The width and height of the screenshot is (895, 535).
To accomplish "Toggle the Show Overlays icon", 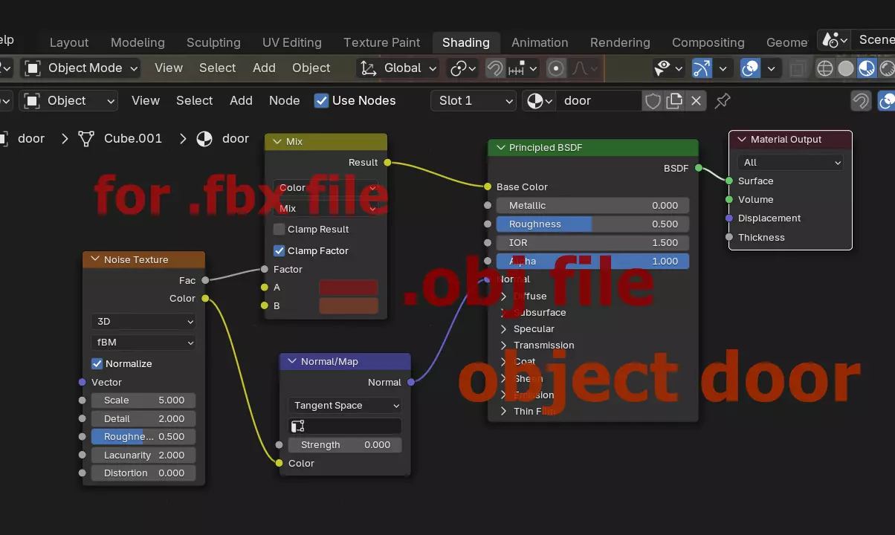I will tap(751, 68).
